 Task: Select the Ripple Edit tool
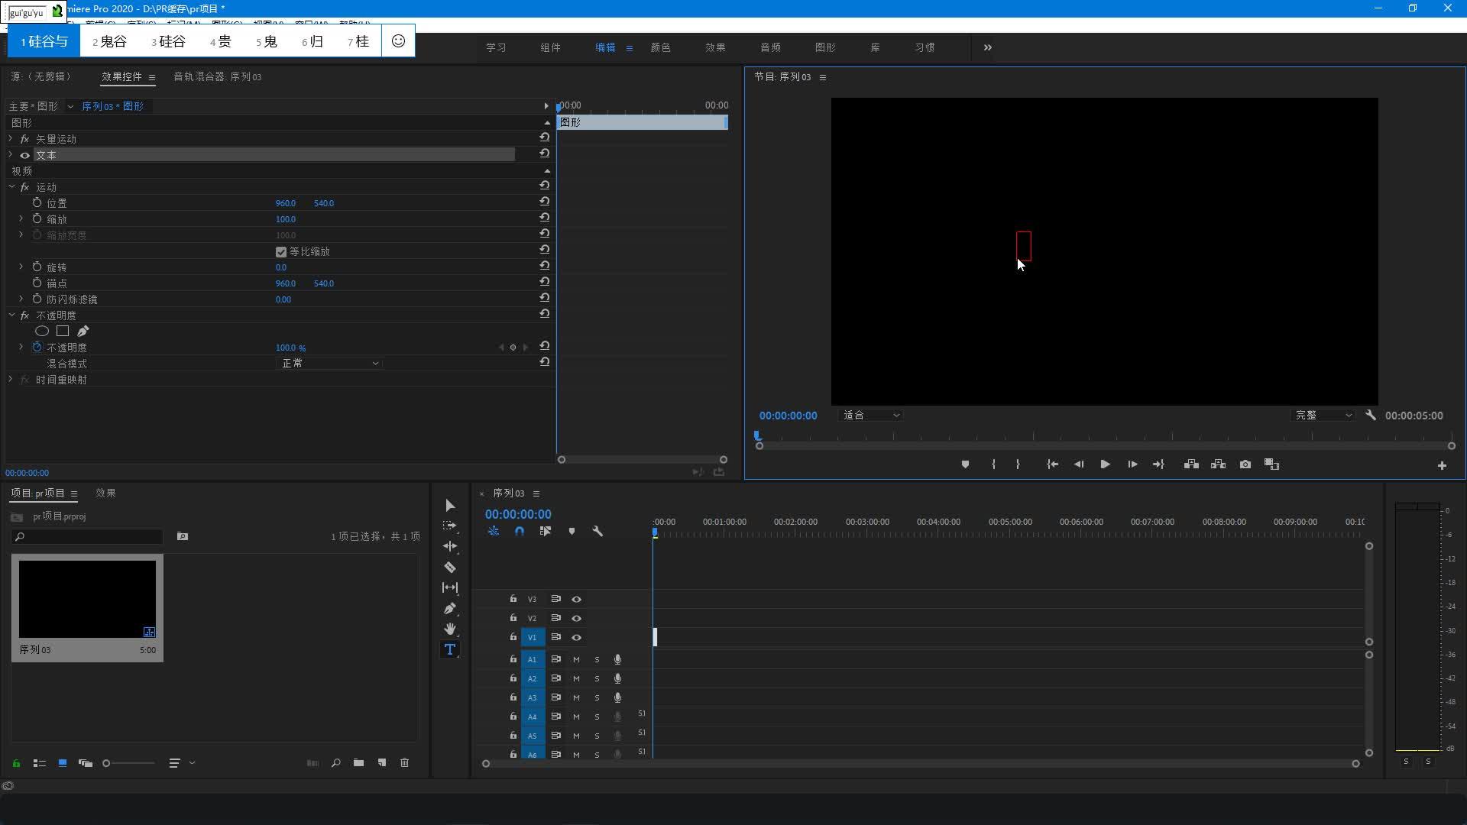pyautogui.click(x=450, y=546)
